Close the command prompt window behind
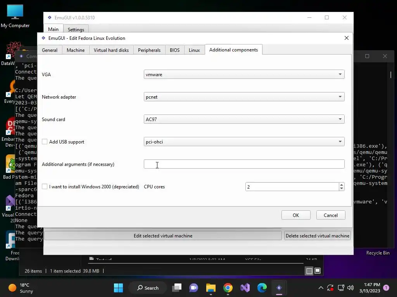 (385, 56)
